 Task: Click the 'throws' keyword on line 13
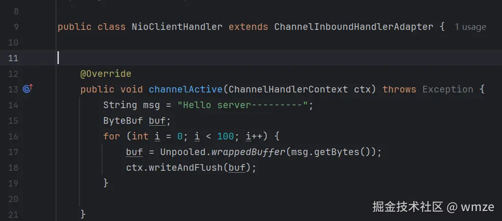click(399, 89)
